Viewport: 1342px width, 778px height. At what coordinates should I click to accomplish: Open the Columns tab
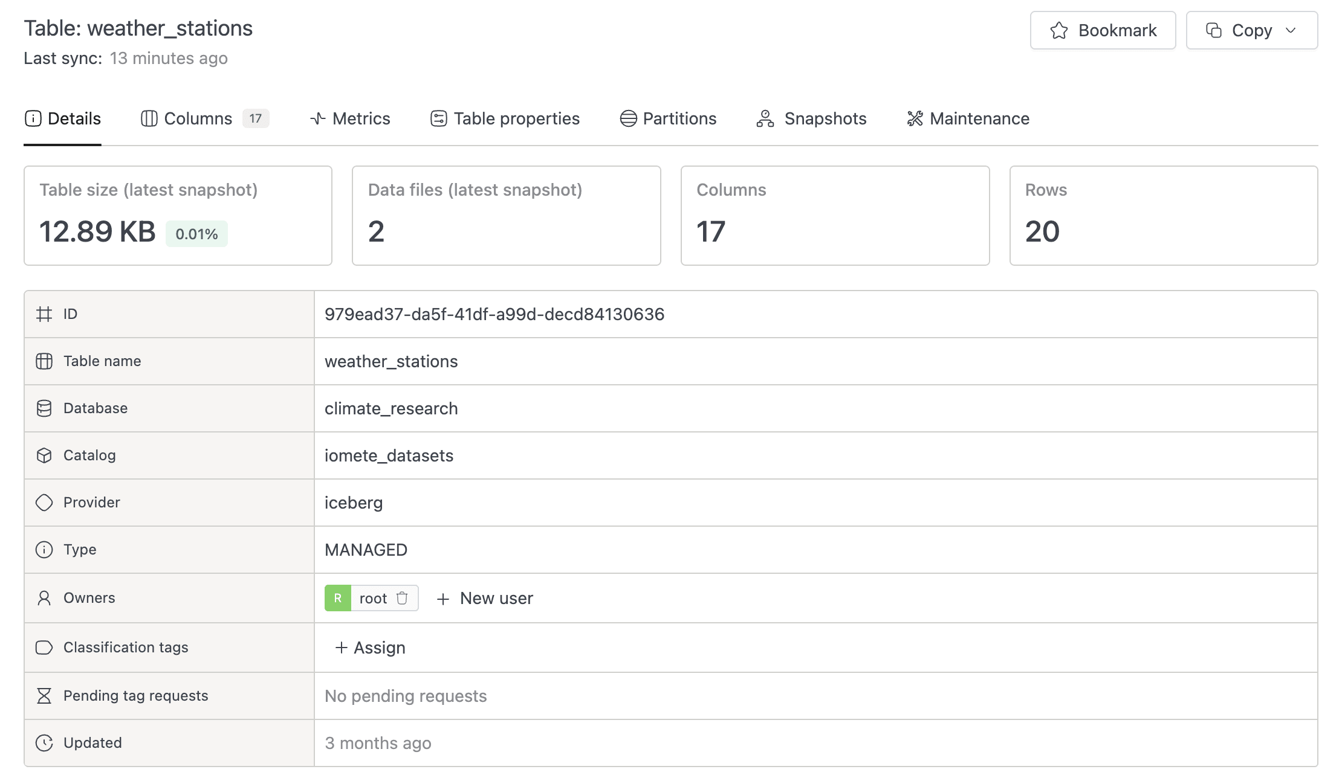198,118
